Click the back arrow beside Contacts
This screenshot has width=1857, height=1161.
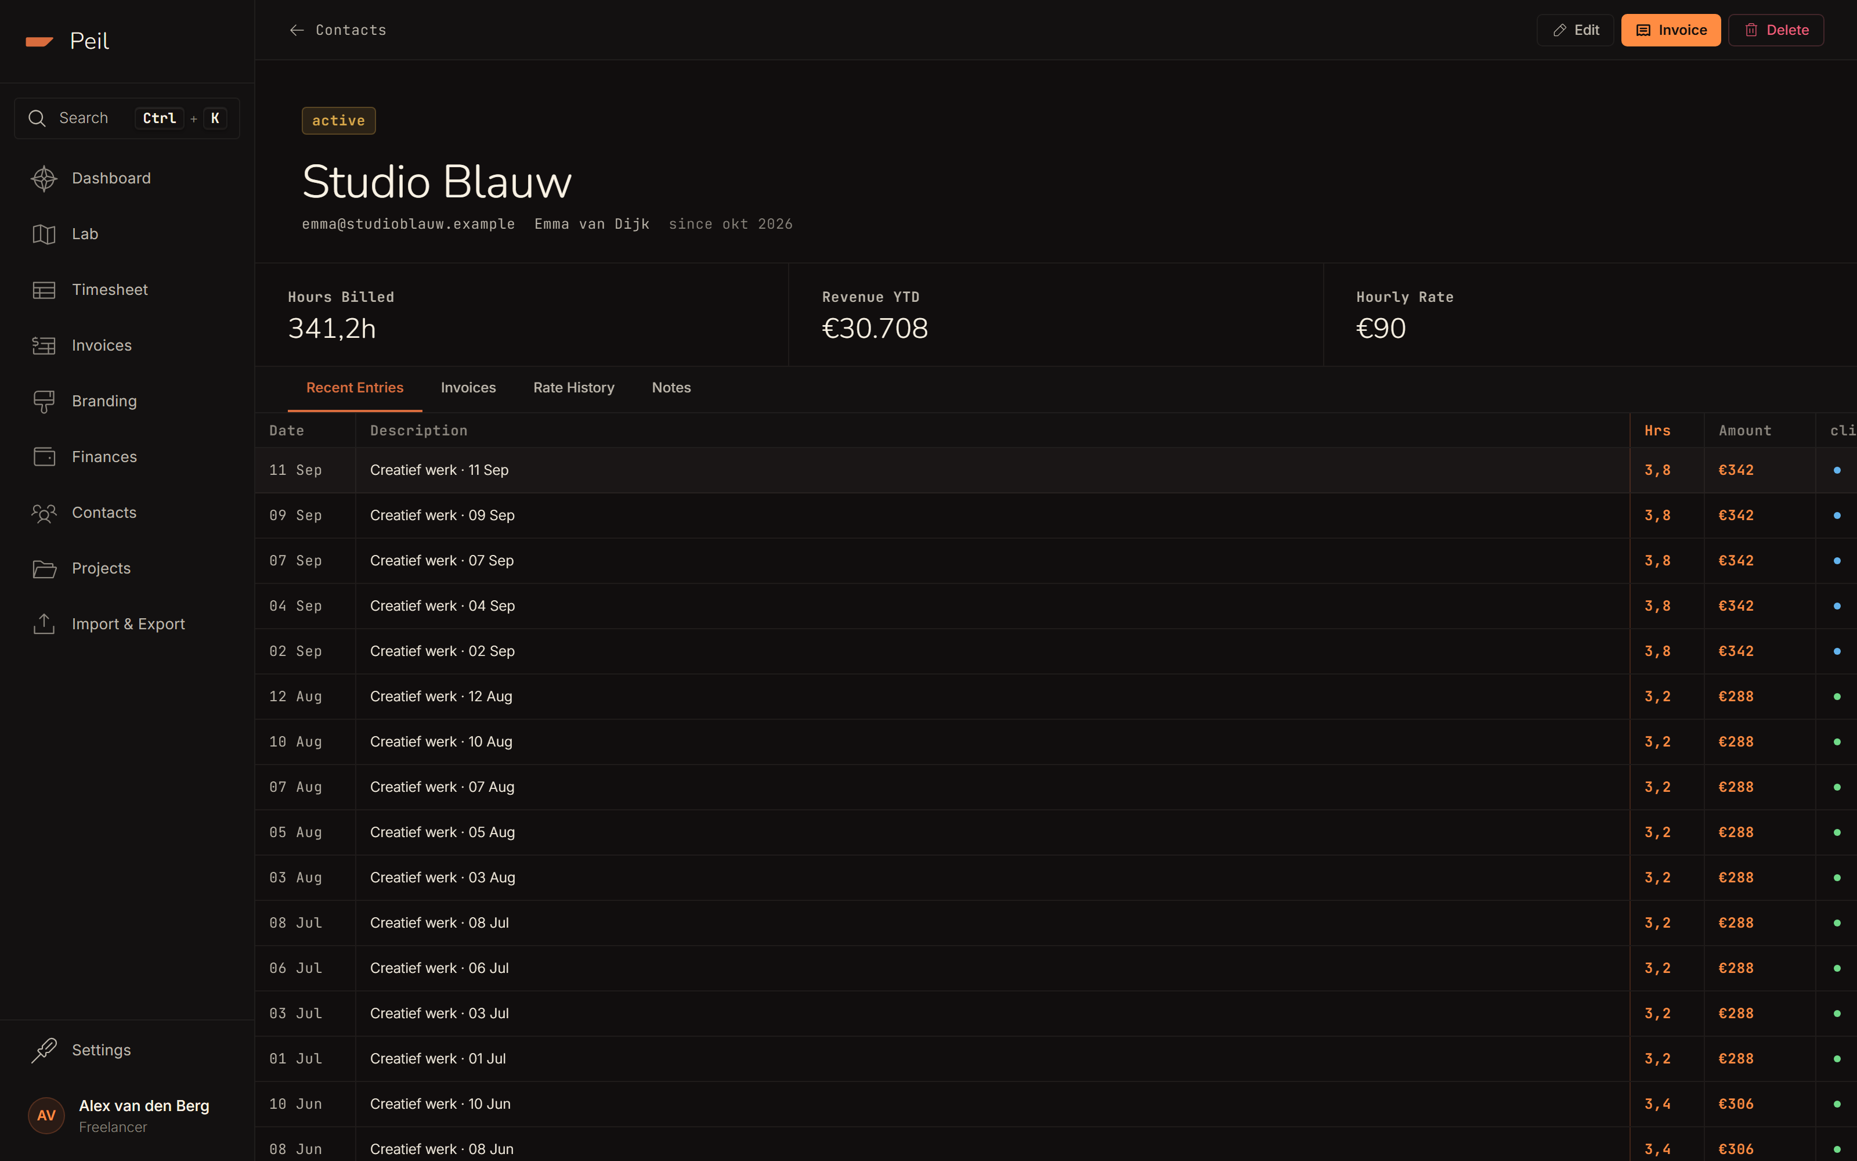(x=296, y=30)
